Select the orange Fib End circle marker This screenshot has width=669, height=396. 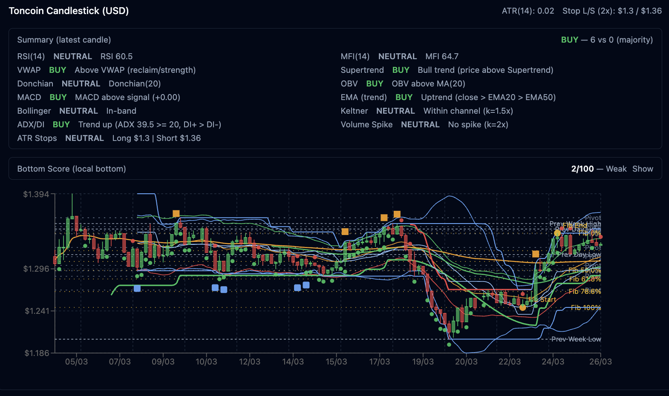(557, 233)
